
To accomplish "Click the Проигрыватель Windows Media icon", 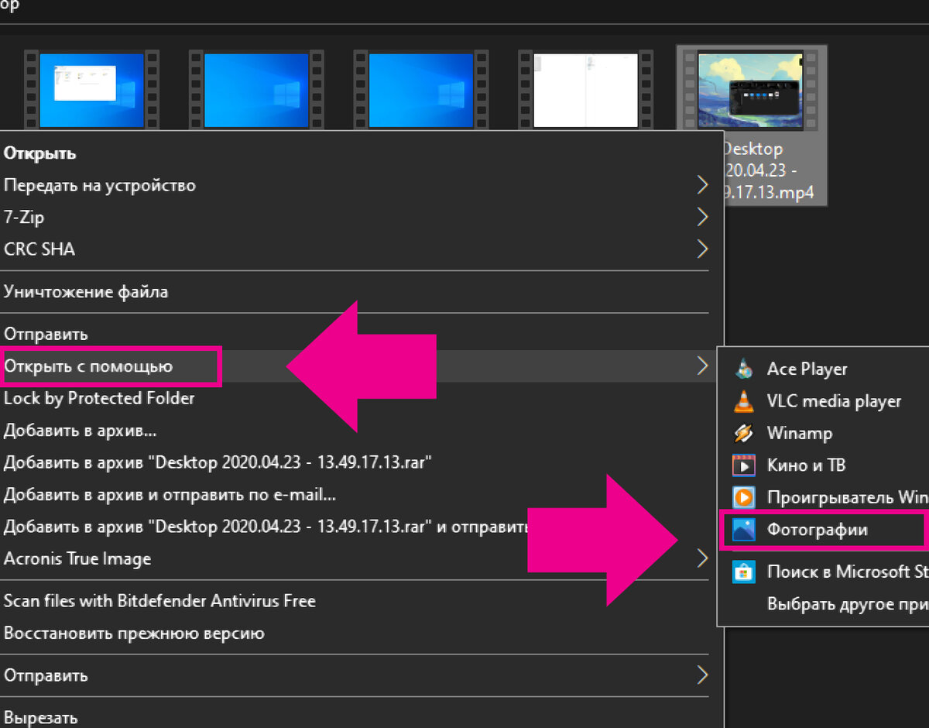I will pos(743,496).
